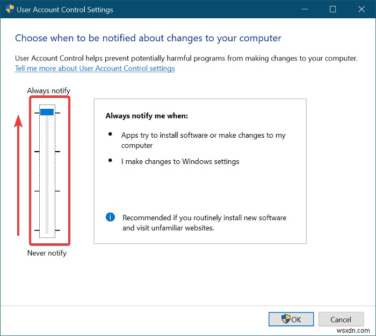Maximize the User Account Control Settings window
Screen dimensions: 376x336
pos(332,9)
